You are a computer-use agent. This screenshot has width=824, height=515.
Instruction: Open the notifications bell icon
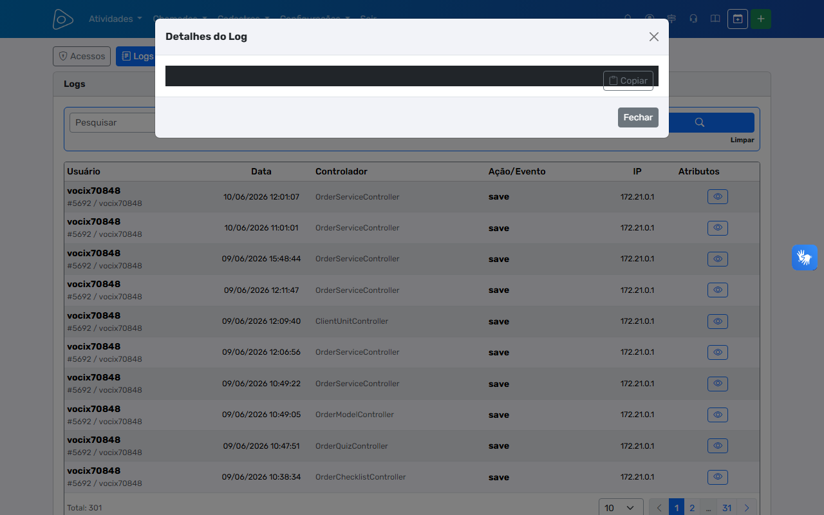pos(628,19)
